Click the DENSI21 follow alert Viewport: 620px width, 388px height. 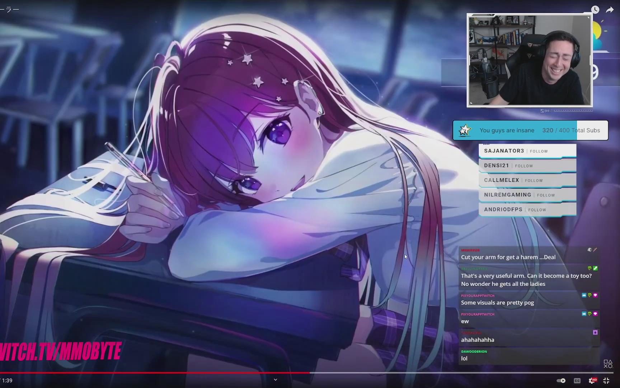[527, 166]
